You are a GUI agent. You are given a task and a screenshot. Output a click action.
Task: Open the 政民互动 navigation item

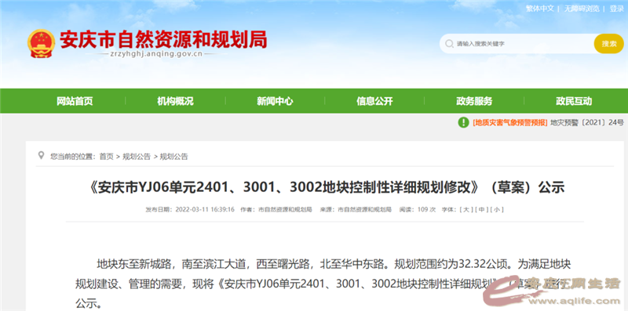coord(574,101)
